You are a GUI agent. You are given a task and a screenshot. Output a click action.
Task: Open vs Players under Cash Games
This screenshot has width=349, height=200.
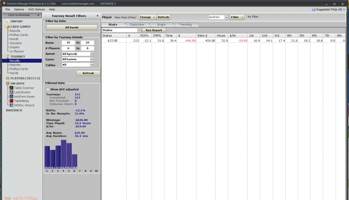16,51
